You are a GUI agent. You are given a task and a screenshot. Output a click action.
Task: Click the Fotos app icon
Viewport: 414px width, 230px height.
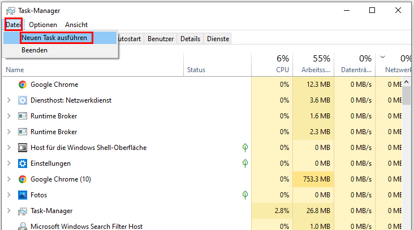[23, 195]
